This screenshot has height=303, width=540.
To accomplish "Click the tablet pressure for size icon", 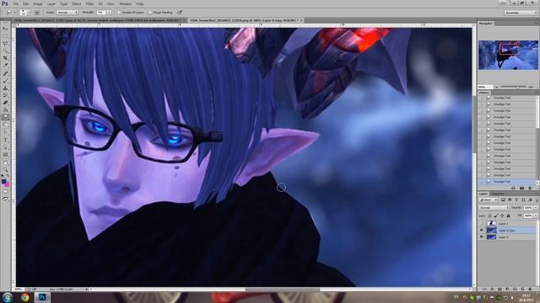I will (180, 13).
